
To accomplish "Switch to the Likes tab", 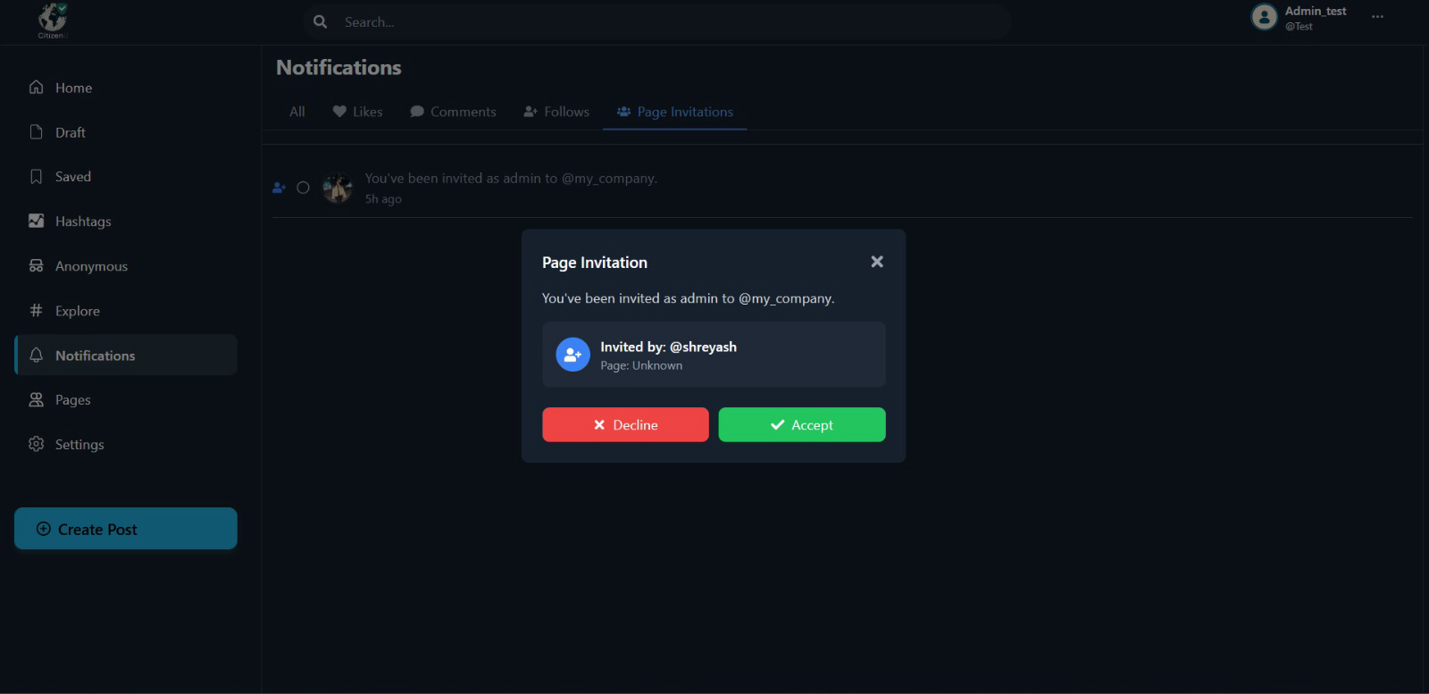I will (x=357, y=112).
